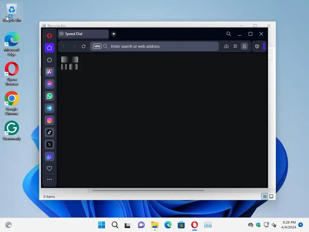This screenshot has width=309, height=232.
Task: Toggle the VPN badge in address bar
Action: [97, 46]
